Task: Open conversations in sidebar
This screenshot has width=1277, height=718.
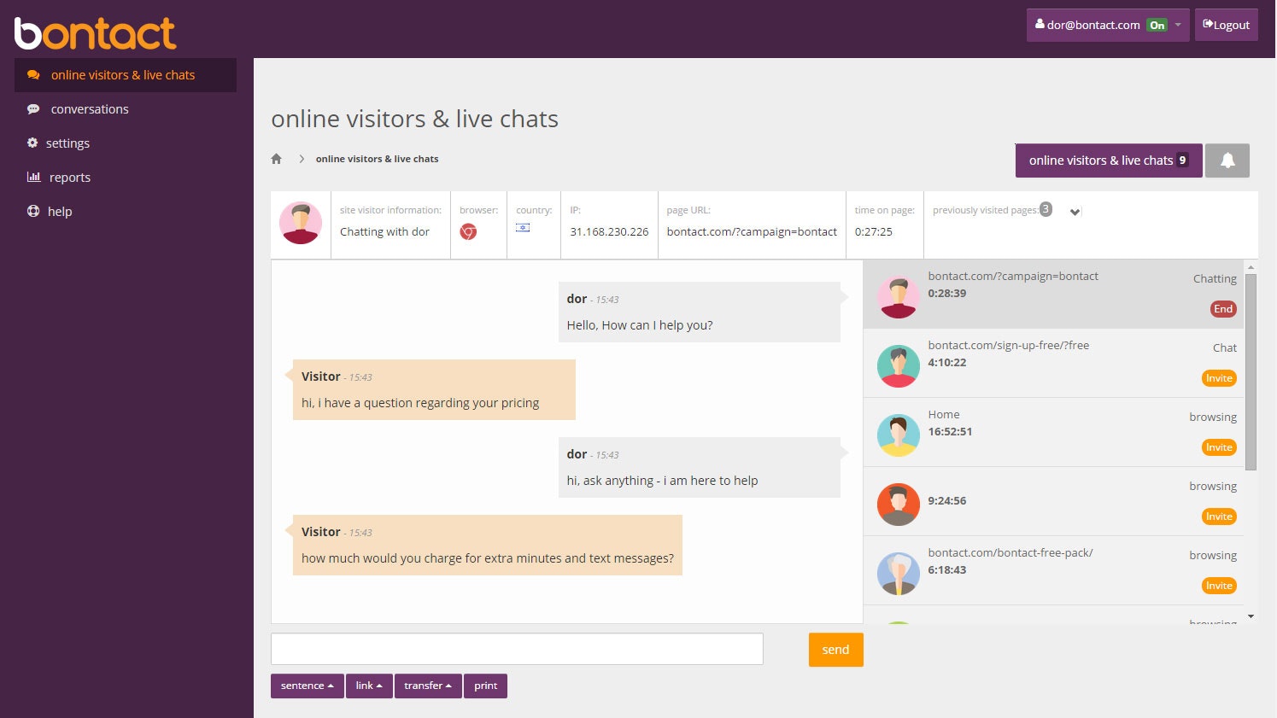Action: (x=90, y=109)
